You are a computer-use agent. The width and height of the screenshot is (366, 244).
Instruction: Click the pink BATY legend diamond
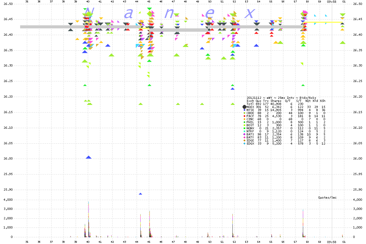pos(245,137)
